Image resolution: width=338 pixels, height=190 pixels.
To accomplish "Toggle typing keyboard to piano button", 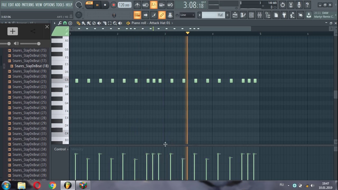I will 137,15.
